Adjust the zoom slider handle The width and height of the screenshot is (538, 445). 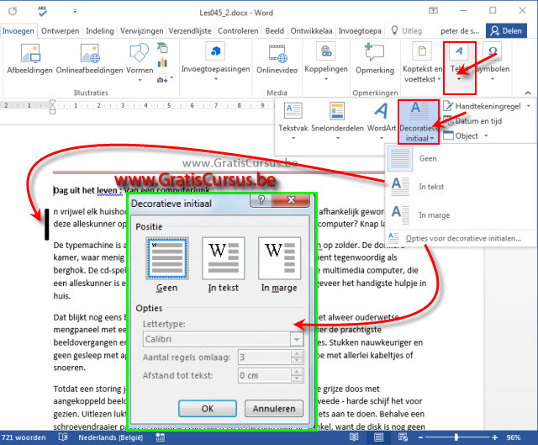point(456,437)
